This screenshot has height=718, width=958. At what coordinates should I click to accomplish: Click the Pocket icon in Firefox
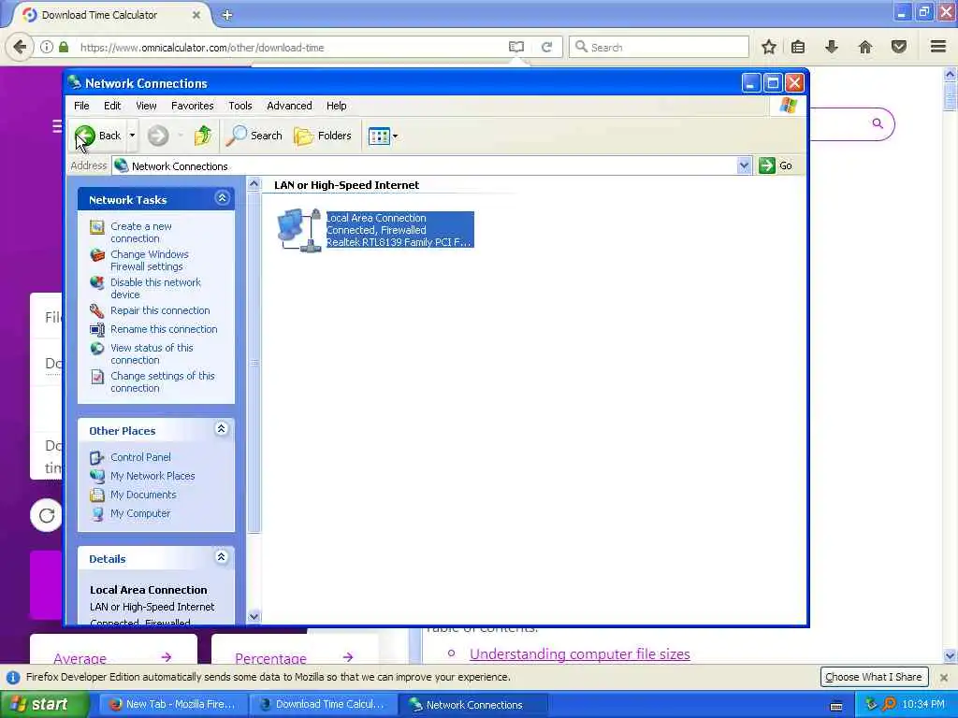tap(899, 47)
